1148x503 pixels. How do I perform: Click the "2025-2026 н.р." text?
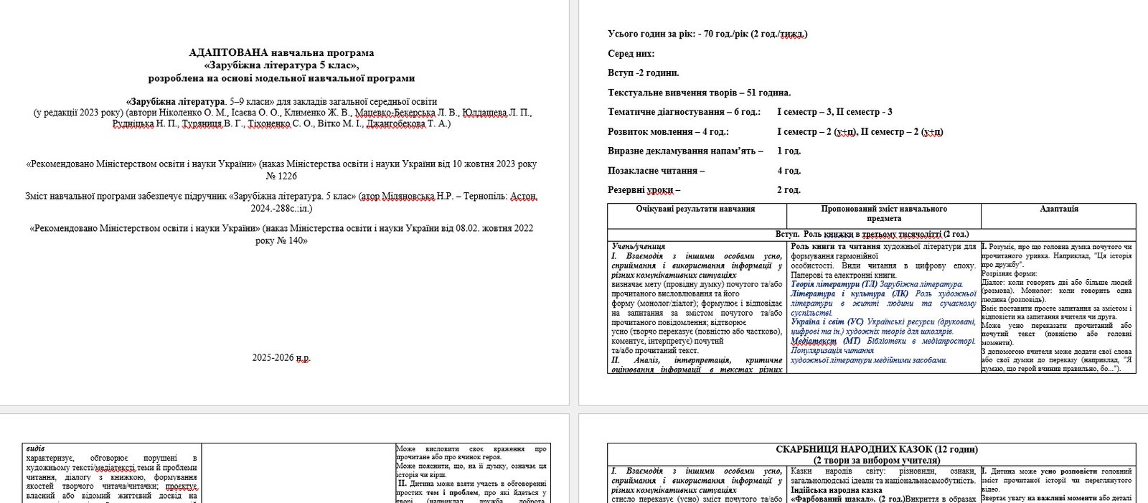coord(281,357)
